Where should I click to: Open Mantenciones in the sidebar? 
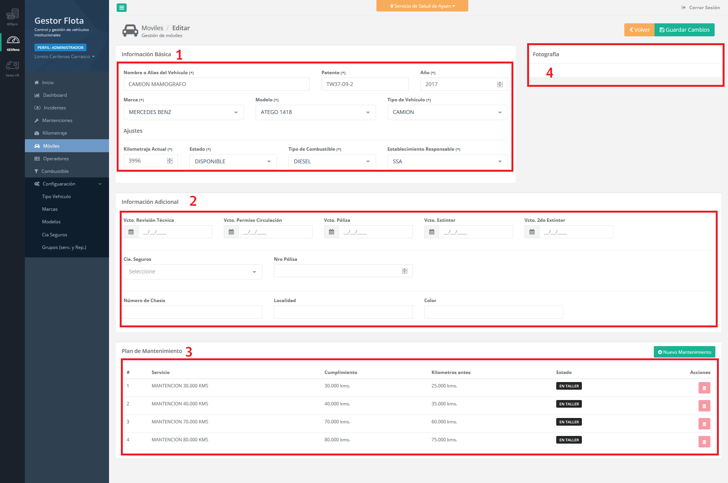[x=57, y=120]
